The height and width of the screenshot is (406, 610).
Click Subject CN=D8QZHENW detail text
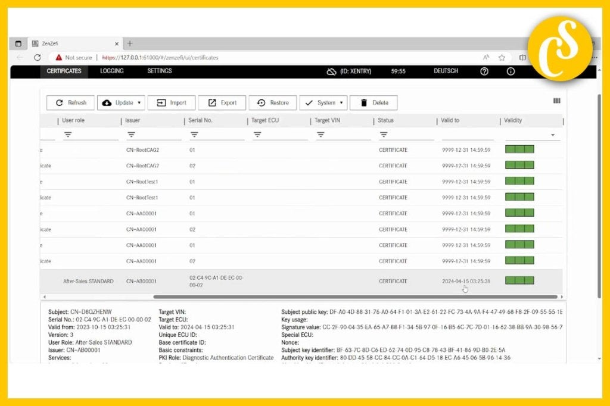[80, 312]
